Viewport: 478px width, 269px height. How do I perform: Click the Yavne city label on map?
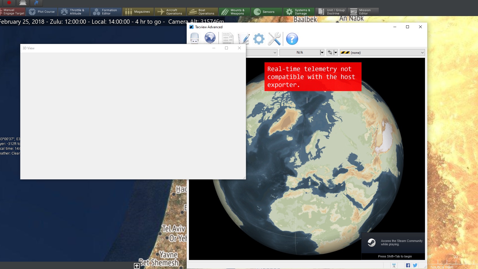tap(168, 255)
